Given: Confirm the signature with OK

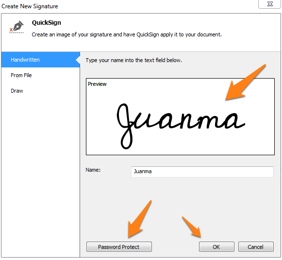Looking at the screenshot, I should (216, 247).
